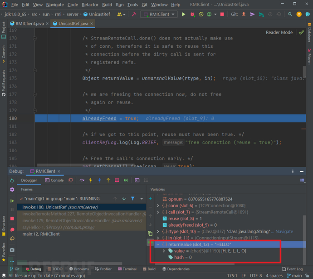Open debug panel options menu dots
The height and width of the screenshot is (279, 313).
(293, 171)
